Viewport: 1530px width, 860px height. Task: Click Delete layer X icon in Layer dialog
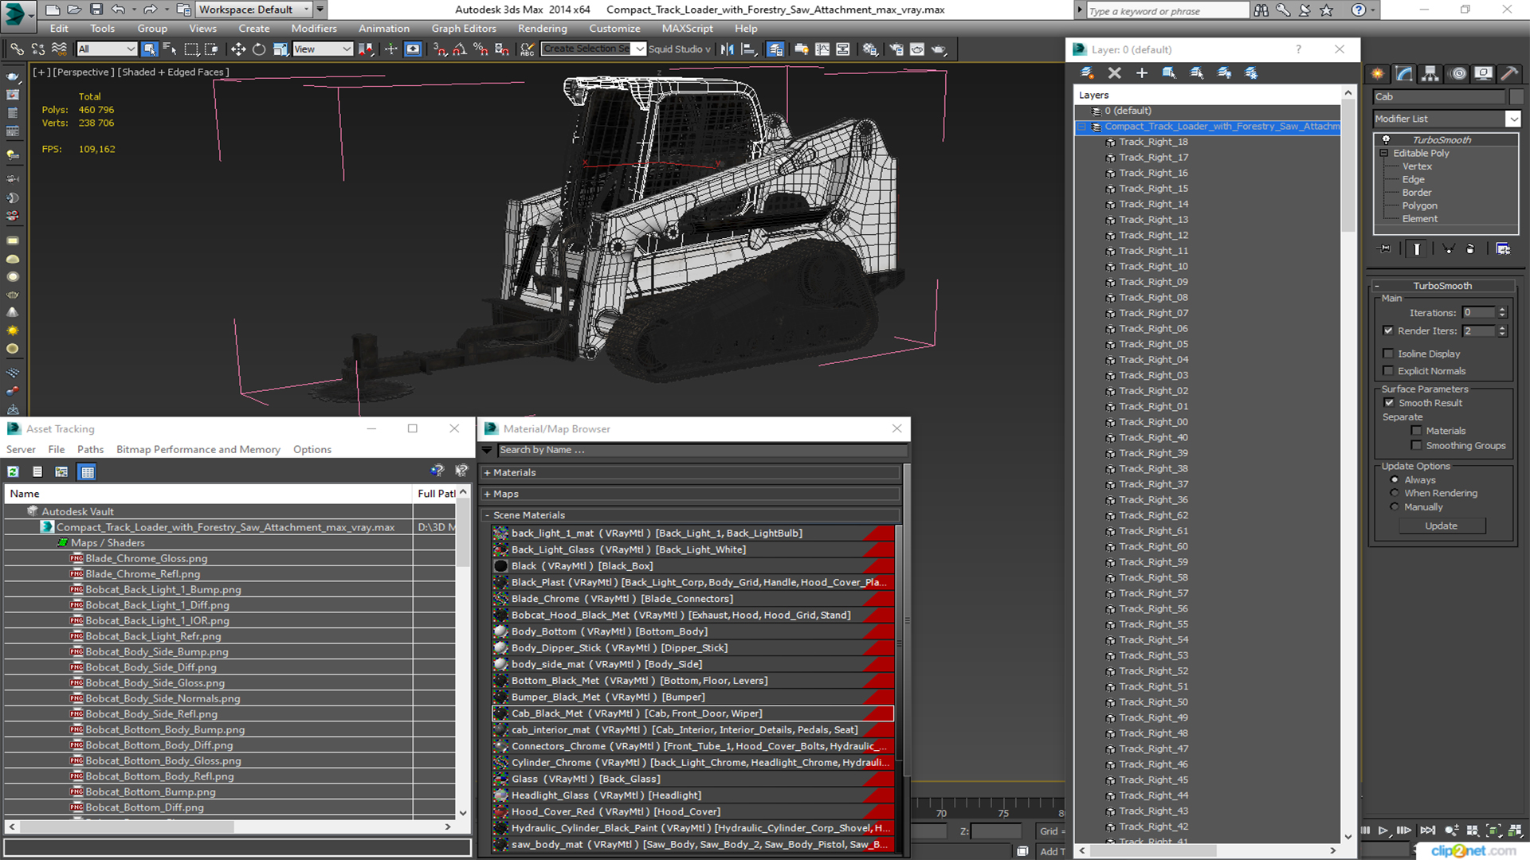tap(1114, 72)
